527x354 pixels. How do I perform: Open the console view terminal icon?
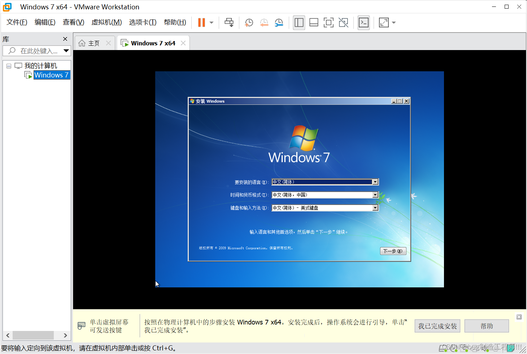pyautogui.click(x=363, y=23)
